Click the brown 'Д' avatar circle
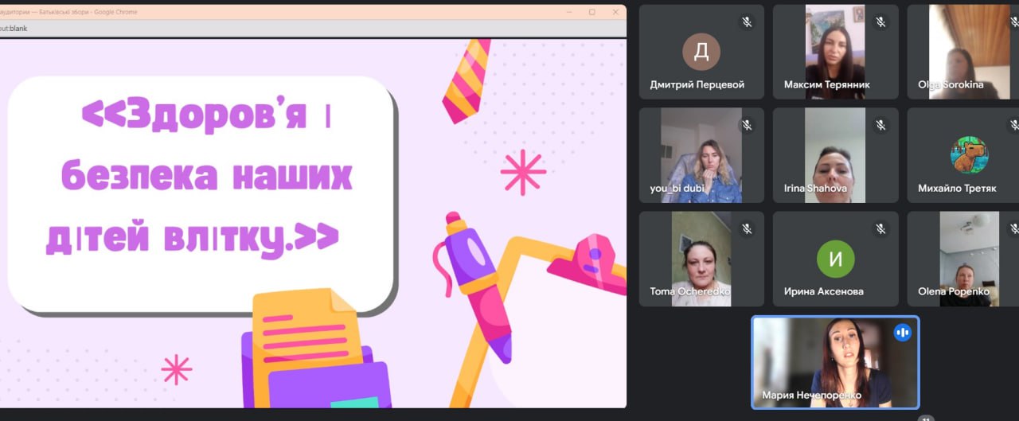 [701, 52]
